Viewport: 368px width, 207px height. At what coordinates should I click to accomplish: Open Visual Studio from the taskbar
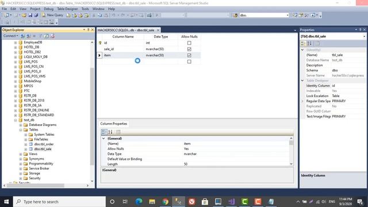(x=231, y=201)
